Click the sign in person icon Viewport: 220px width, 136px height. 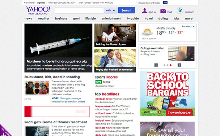pos(144,10)
